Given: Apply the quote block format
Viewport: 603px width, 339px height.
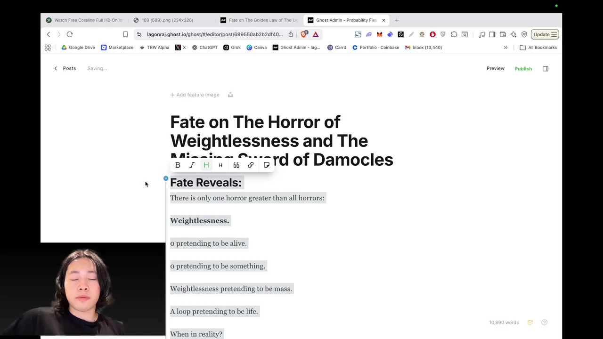Looking at the screenshot, I should coord(236,165).
